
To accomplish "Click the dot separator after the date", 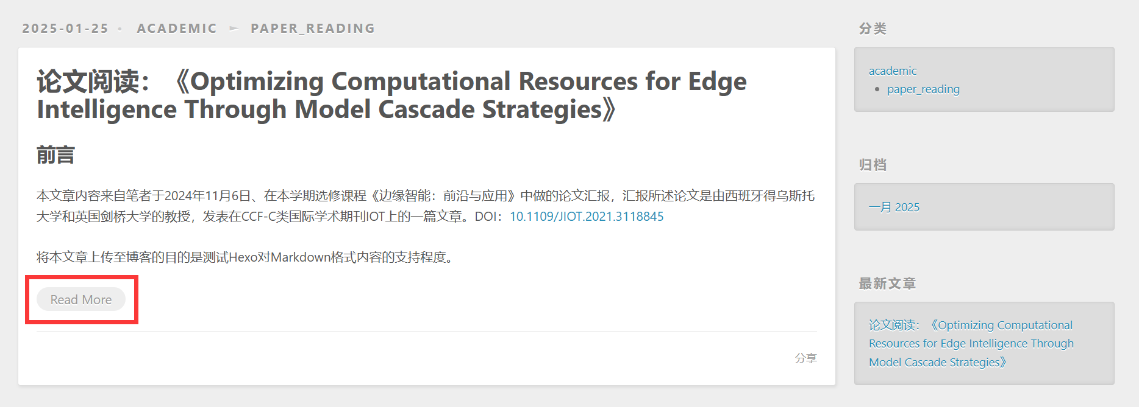I will coord(120,29).
